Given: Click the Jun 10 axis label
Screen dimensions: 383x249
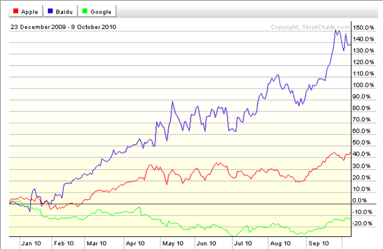Looking at the screenshot, I should (206, 243).
